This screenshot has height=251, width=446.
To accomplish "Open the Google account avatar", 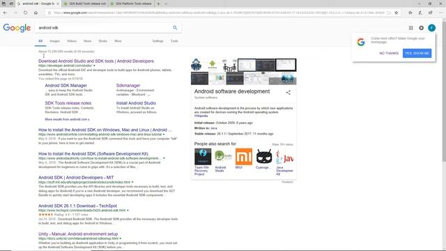I will [x=432, y=28].
